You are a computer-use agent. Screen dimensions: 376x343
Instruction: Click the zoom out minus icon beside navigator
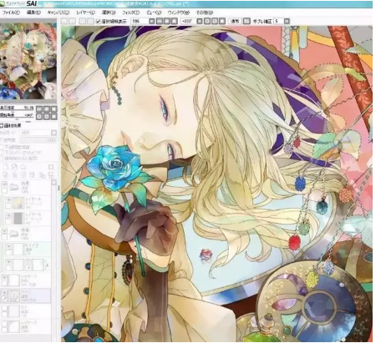(39, 109)
